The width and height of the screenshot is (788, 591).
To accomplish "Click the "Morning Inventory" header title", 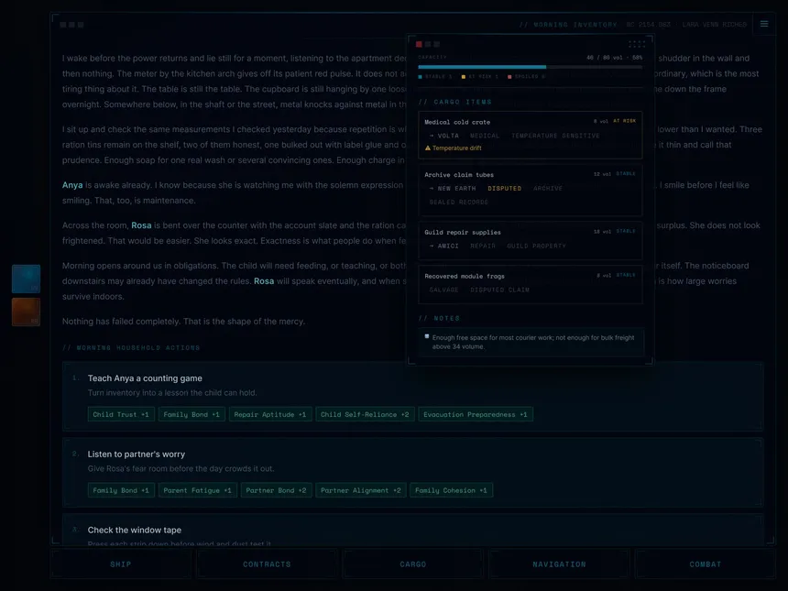I will click(x=568, y=25).
